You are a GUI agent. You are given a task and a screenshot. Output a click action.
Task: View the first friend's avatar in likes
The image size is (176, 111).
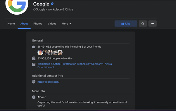[x=40, y=53]
